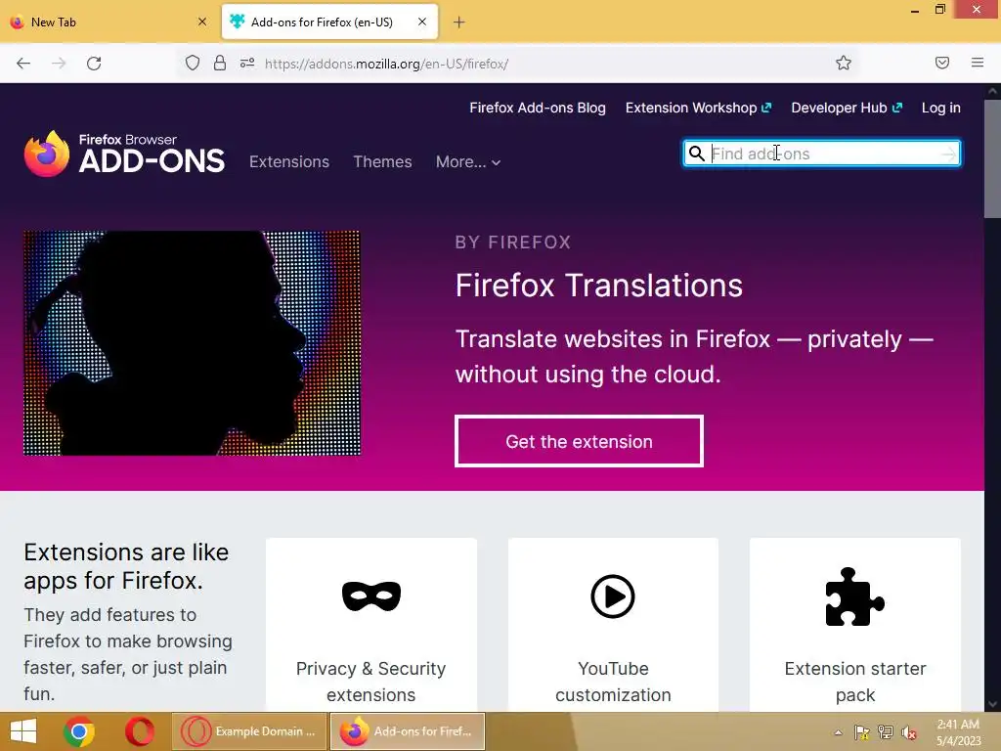Submit search with the arrow button

click(x=948, y=154)
